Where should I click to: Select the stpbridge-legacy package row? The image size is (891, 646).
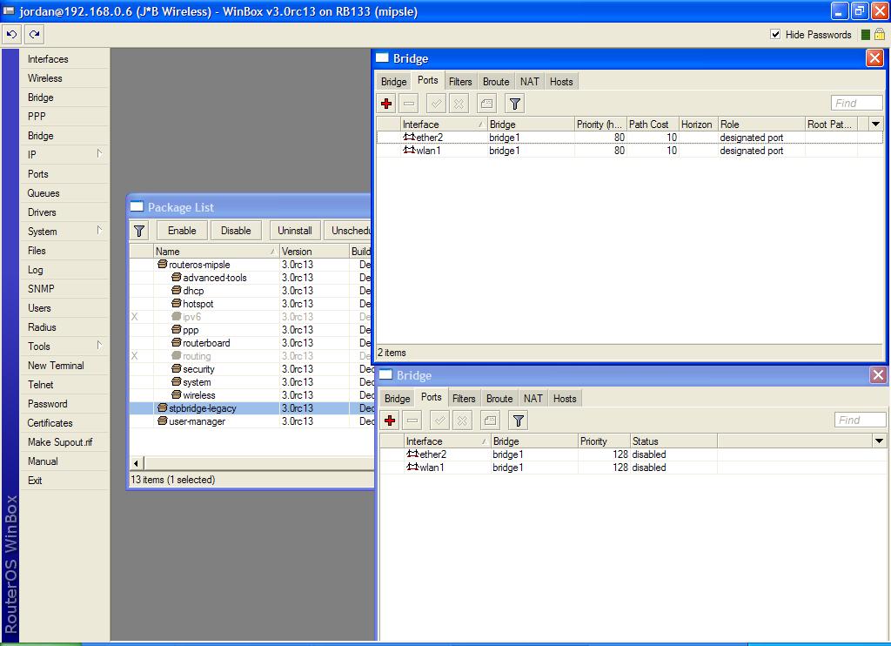pyautogui.click(x=251, y=408)
